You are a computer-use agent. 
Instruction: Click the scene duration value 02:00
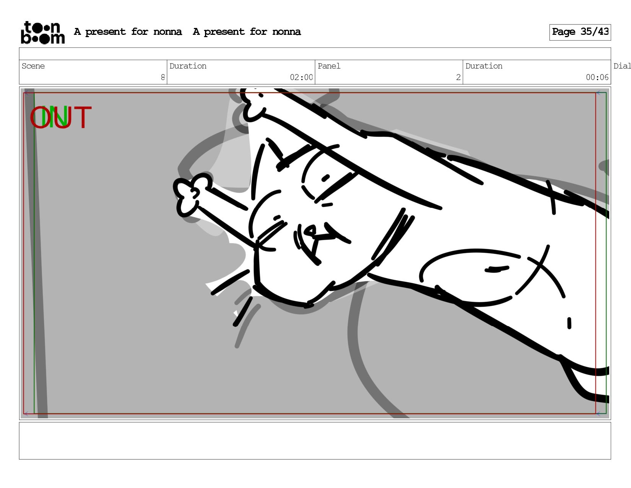coord(301,77)
